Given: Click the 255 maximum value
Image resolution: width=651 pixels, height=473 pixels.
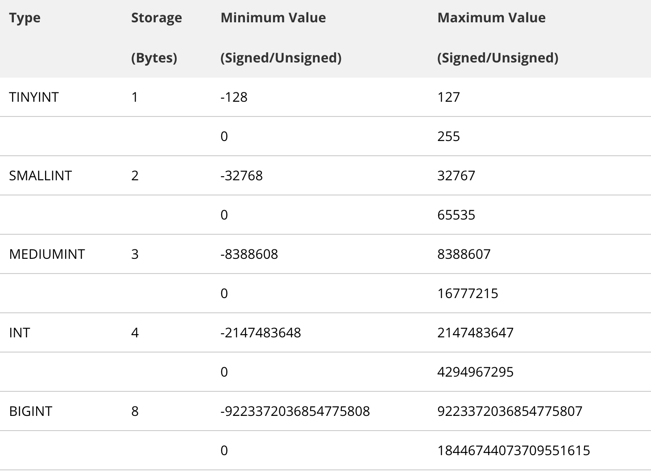Looking at the screenshot, I should 448,137.
